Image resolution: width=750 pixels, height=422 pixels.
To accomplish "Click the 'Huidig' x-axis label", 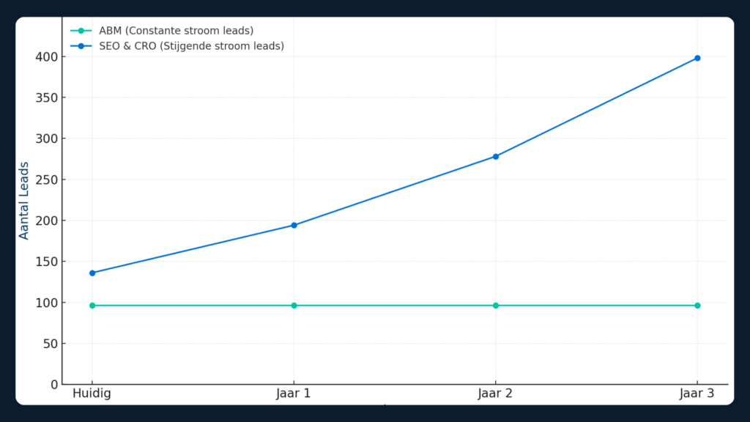I will click(92, 393).
